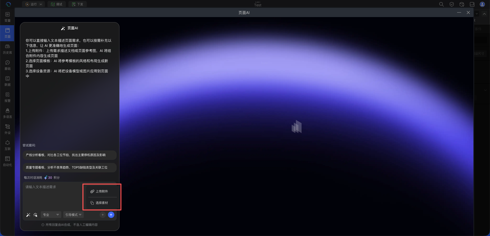Open the 互联 (interconnect) sidebar section
The width and height of the screenshot is (490, 236).
(7, 145)
